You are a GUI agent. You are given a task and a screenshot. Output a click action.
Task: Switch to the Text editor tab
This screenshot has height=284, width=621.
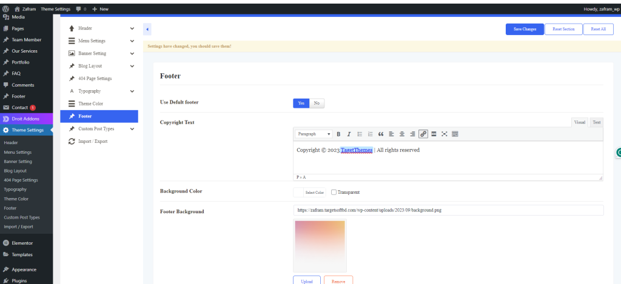[x=596, y=122]
